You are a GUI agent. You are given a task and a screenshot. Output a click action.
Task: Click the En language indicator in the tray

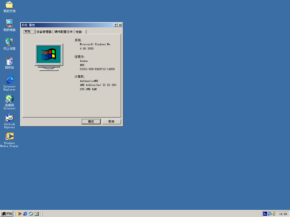point(265,214)
